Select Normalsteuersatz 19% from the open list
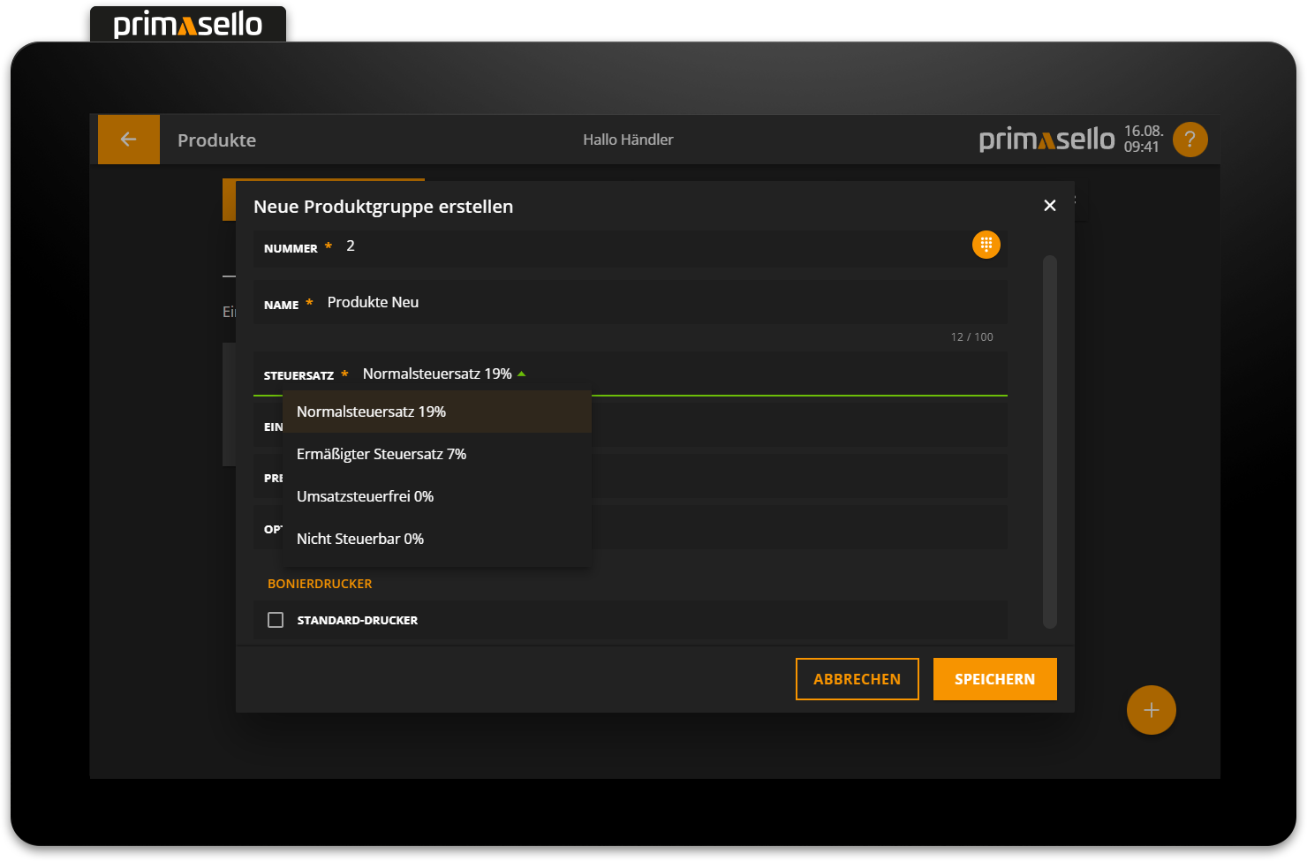The height and width of the screenshot is (861, 1307). click(371, 412)
